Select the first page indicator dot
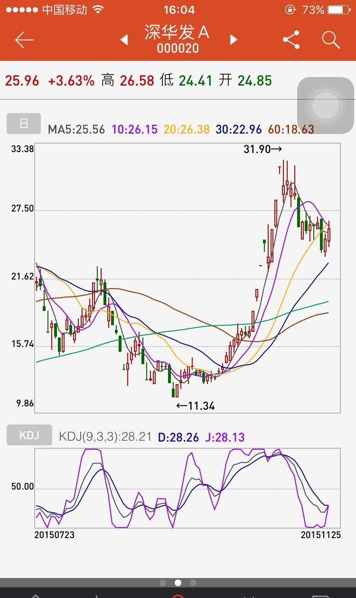The width and height of the screenshot is (356, 598). pos(163,583)
